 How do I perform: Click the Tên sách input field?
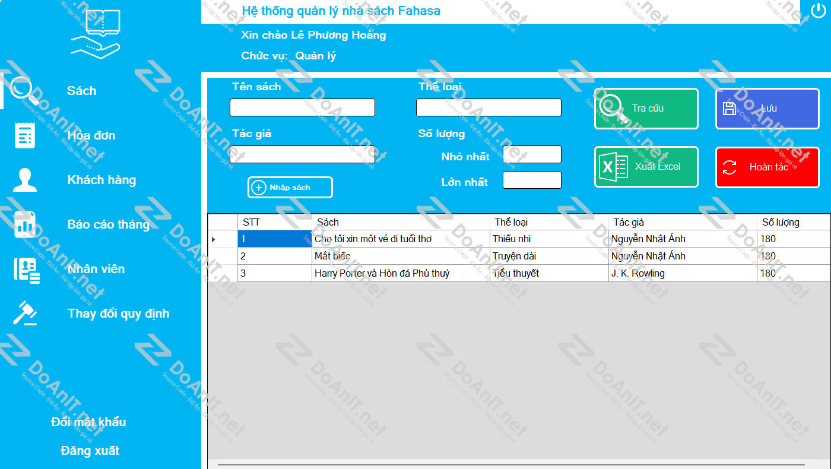click(x=302, y=107)
